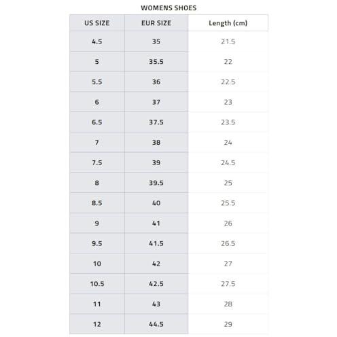Click EUR size 37.5 cell

156,122
